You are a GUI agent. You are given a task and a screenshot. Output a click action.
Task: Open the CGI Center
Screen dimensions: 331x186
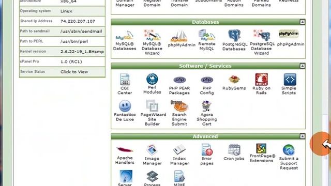click(x=125, y=84)
